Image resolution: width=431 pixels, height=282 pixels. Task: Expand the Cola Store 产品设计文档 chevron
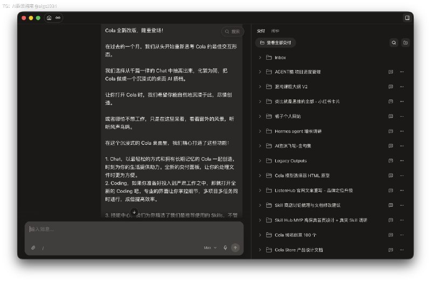point(260,250)
